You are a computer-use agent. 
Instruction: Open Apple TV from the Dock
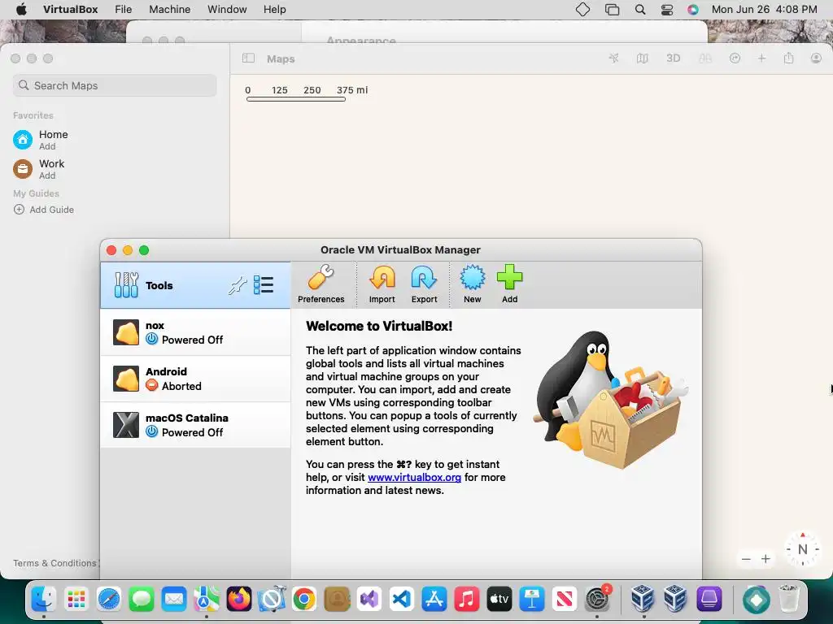tap(499, 599)
